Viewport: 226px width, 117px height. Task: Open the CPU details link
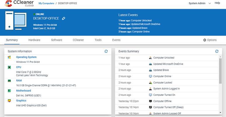coord(19,67)
